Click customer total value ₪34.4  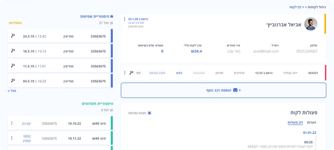pos(196,51)
